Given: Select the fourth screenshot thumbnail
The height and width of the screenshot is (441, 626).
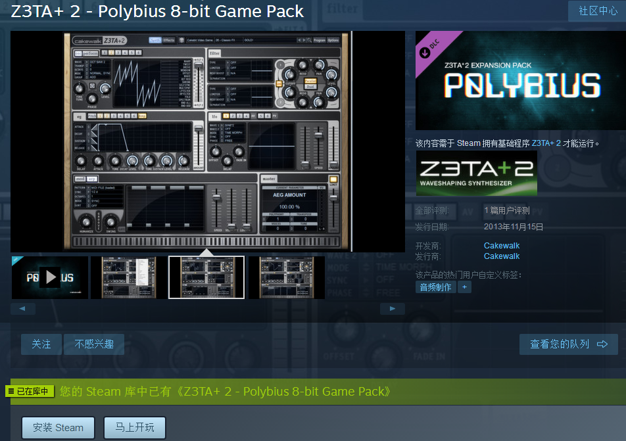Looking at the screenshot, I should (x=286, y=277).
